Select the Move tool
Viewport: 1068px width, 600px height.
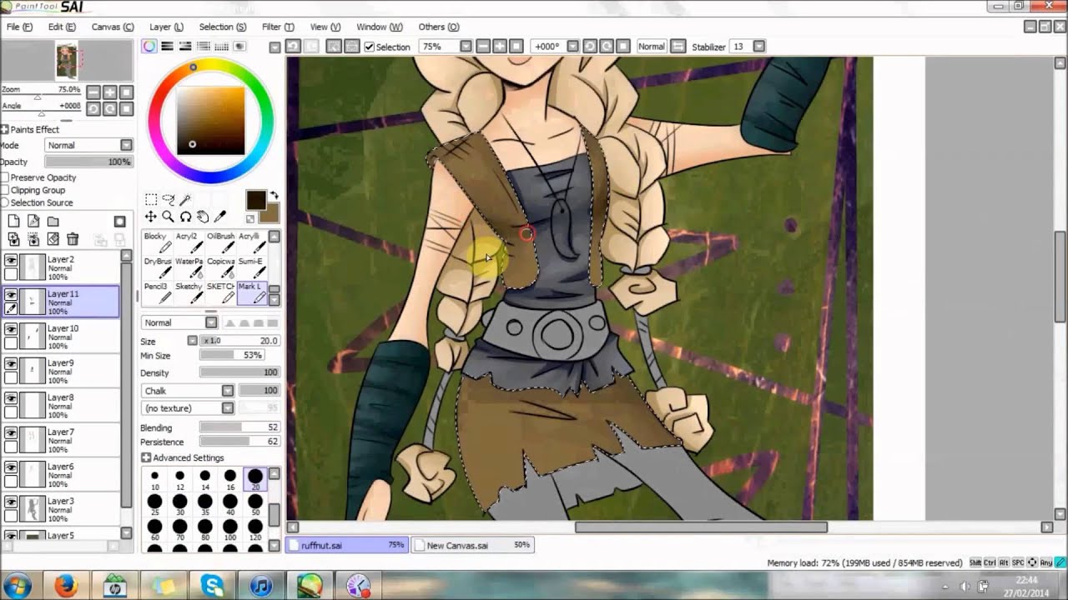pos(151,217)
